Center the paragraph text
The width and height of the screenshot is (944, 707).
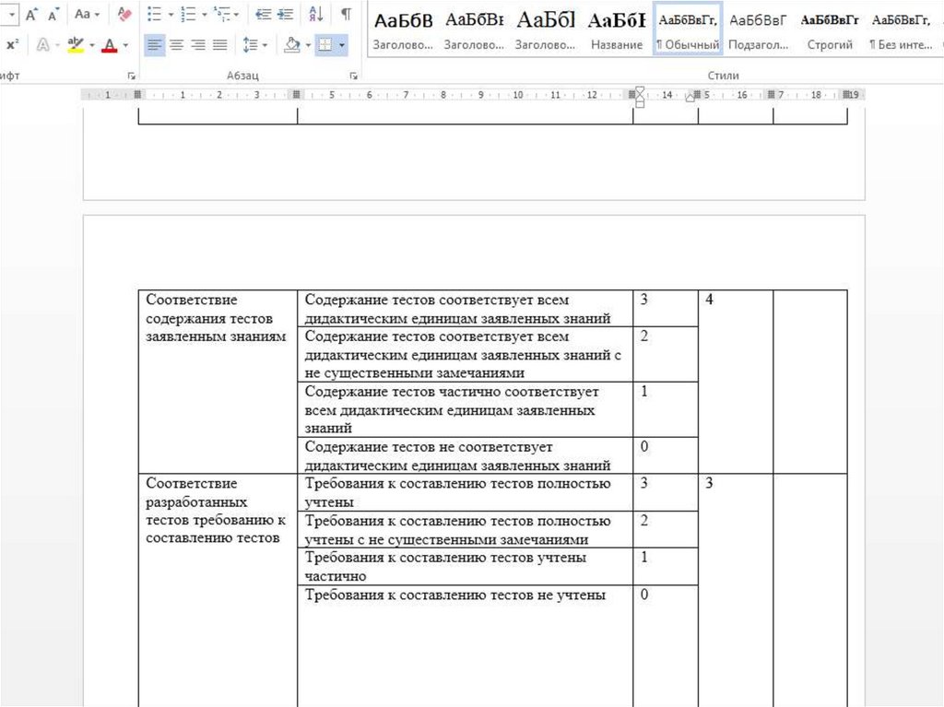coord(176,44)
